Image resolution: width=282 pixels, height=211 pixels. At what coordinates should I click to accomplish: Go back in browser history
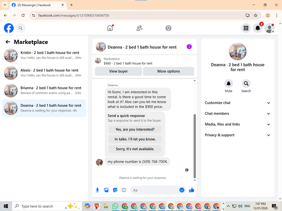point(5,15)
